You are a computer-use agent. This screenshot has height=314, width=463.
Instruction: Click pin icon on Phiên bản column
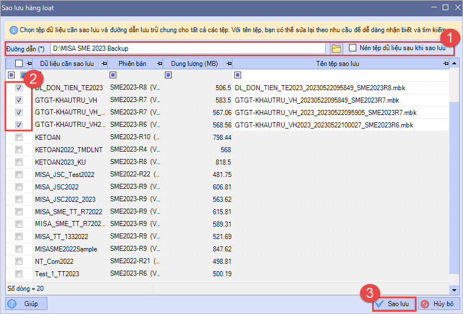(x=160, y=64)
